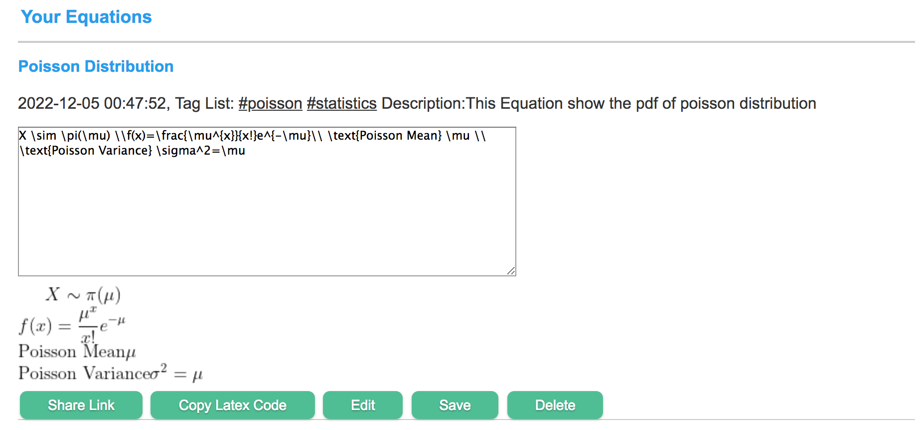The width and height of the screenshot is (922, 430).
Task: Save the equation
Action: (x=455, y=405)
